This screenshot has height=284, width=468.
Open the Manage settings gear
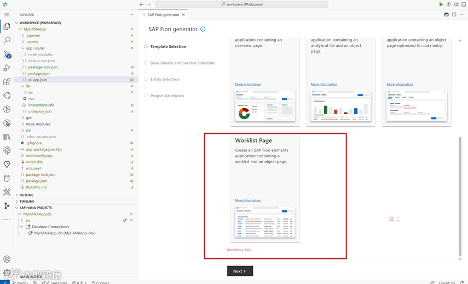[7, 273]
